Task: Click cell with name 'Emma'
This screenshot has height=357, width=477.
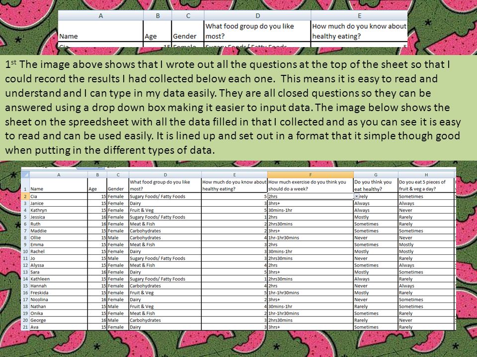Action: point(59,244)
